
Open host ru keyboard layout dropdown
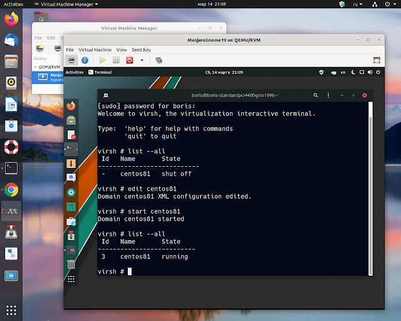click(358, 4)
